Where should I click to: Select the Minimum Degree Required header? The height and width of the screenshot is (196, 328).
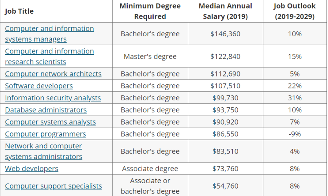150,11
